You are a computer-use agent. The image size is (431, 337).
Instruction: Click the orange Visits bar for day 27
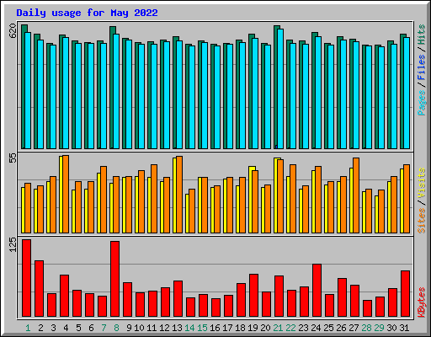[356, 195]
